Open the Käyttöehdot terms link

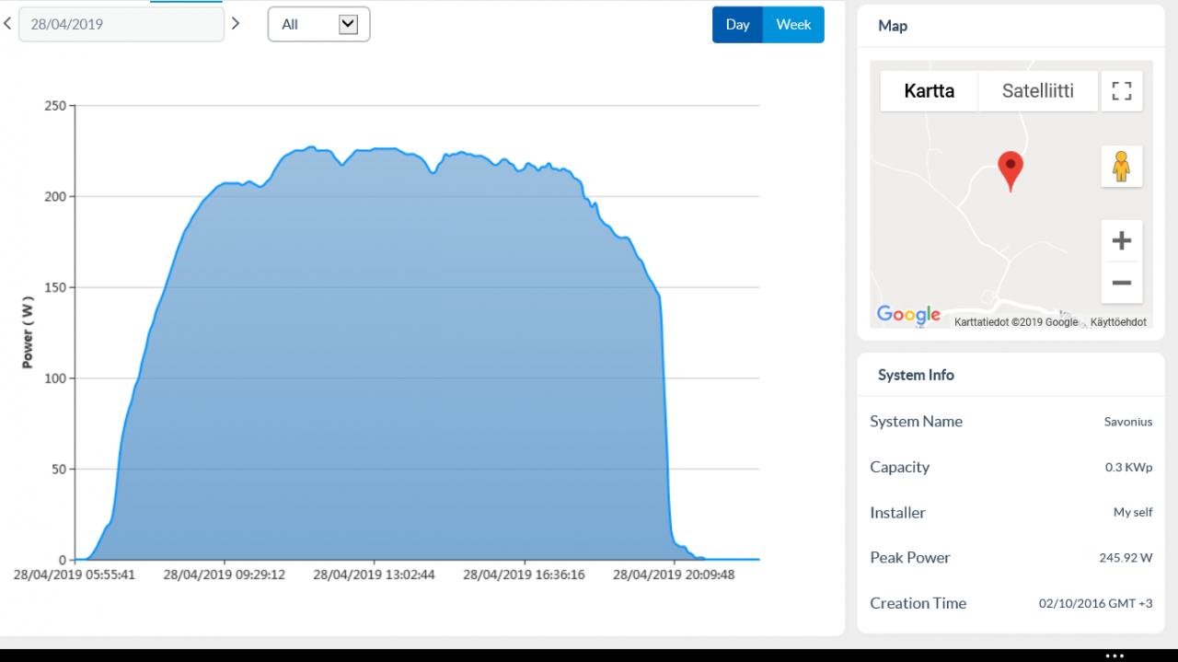[x=1118, y=322]
